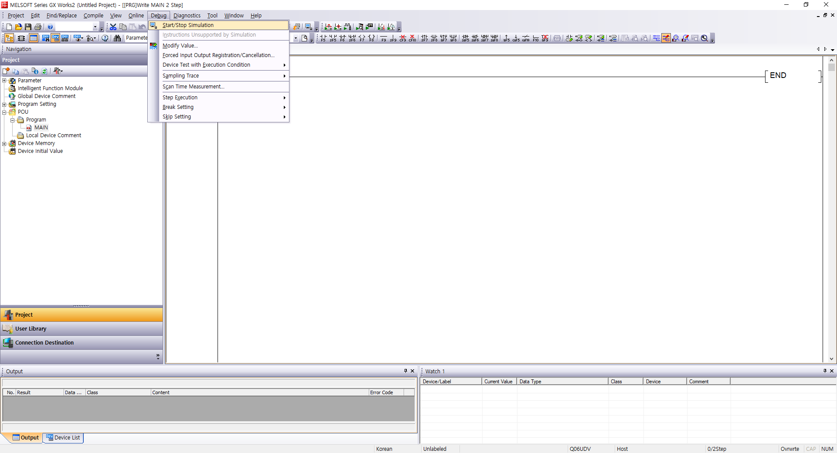837x453 pixels.
Task: Select Global Device Comment in tree
Action: 47,96
